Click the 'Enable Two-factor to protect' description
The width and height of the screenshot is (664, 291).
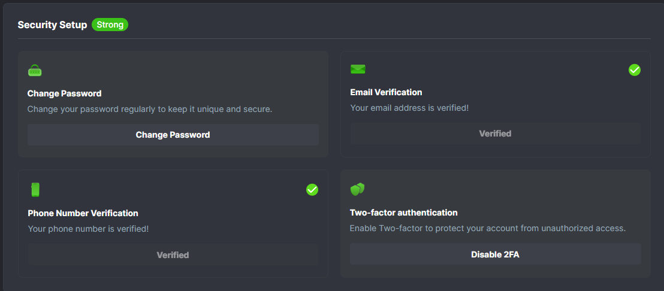(x=487, y=228)
